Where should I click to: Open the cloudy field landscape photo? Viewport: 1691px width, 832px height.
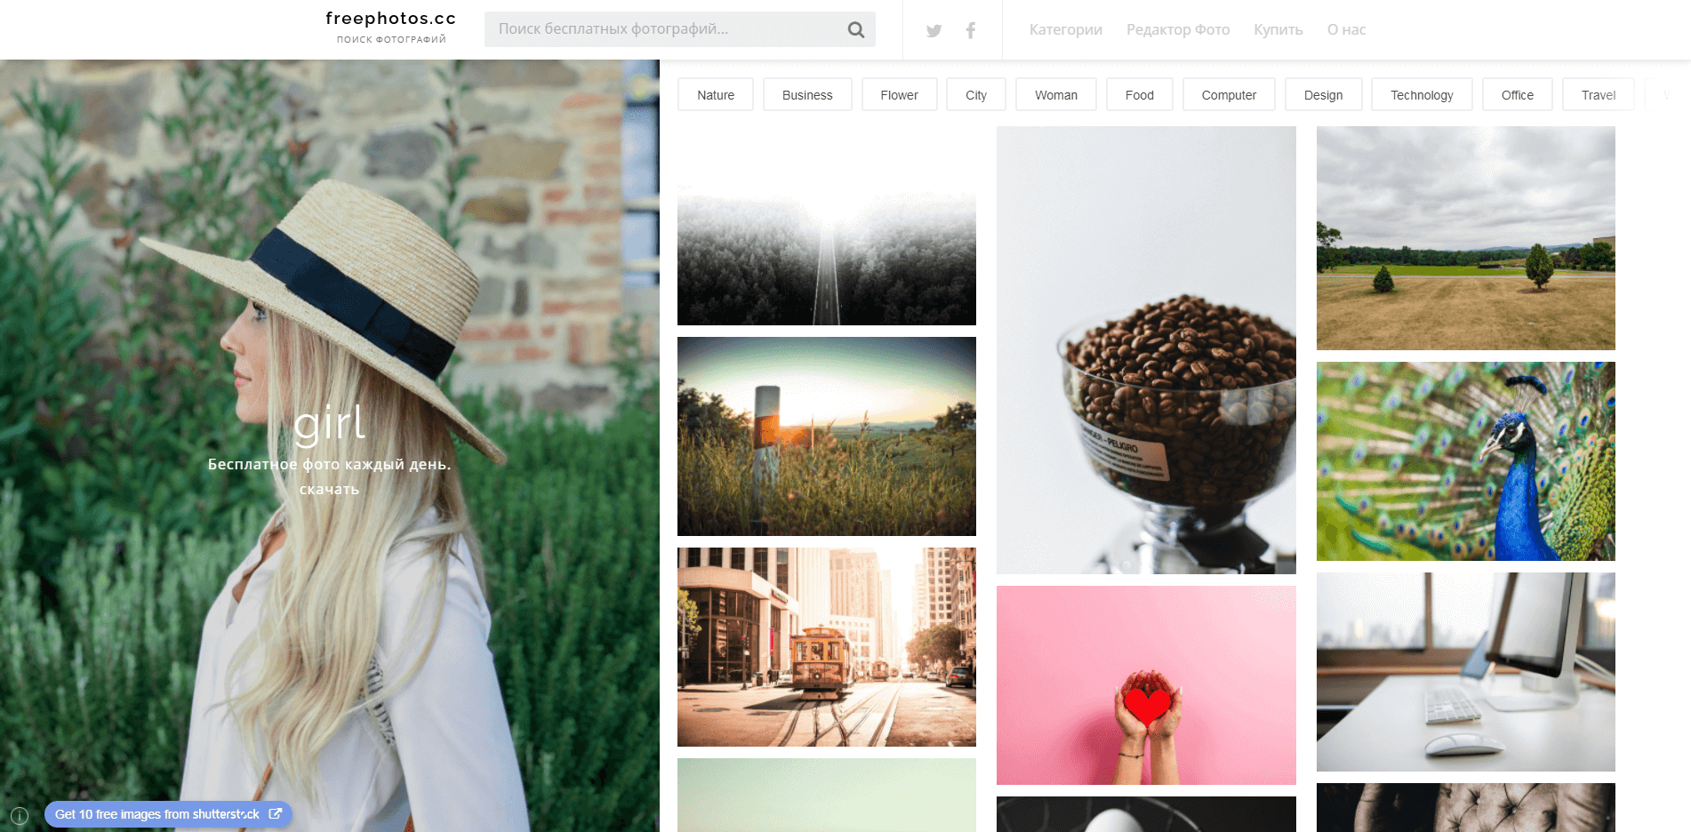[x=1466, y=238]
